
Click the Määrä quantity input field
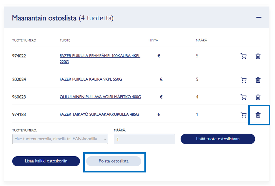144,139
